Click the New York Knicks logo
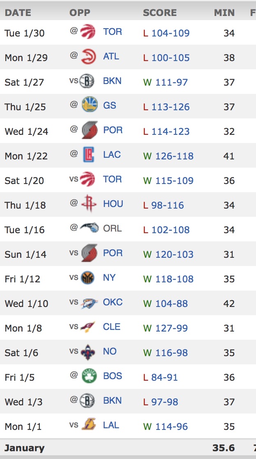The height and width of the screenshot is (459, 256). [88, 277]
